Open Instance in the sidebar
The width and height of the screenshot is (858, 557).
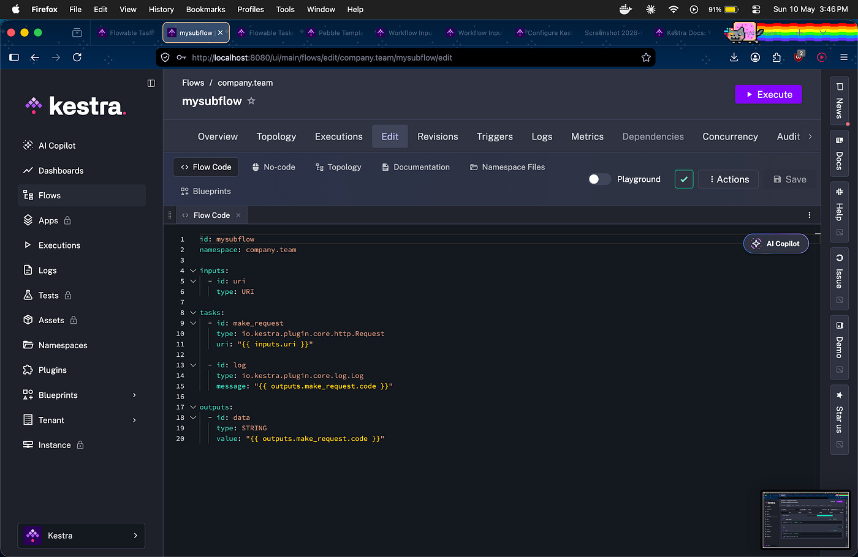coord(82,445)
